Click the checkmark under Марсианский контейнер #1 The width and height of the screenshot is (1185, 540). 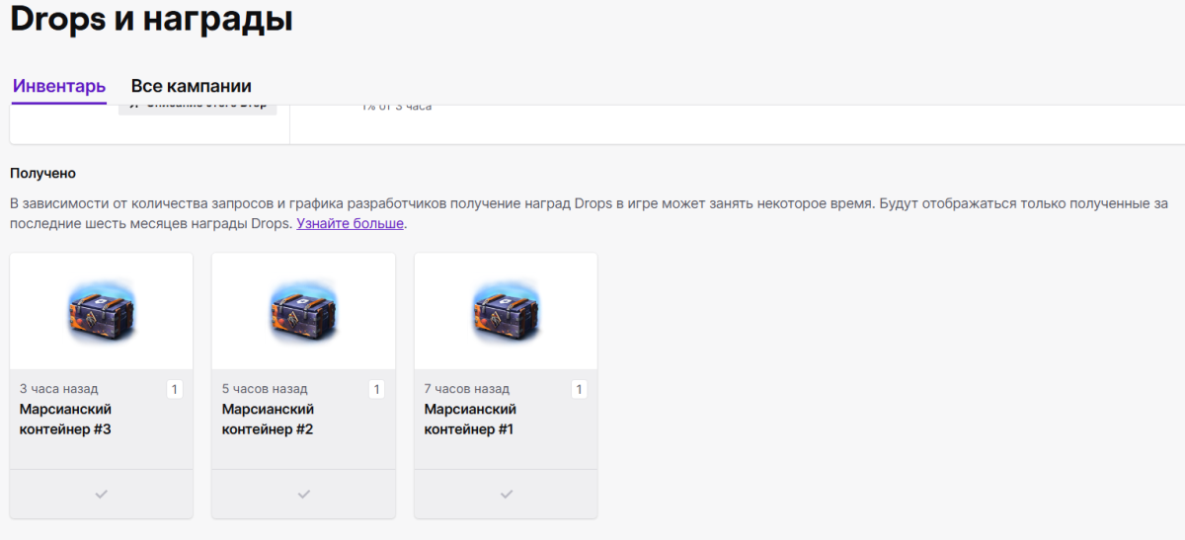tap(507, 494)
